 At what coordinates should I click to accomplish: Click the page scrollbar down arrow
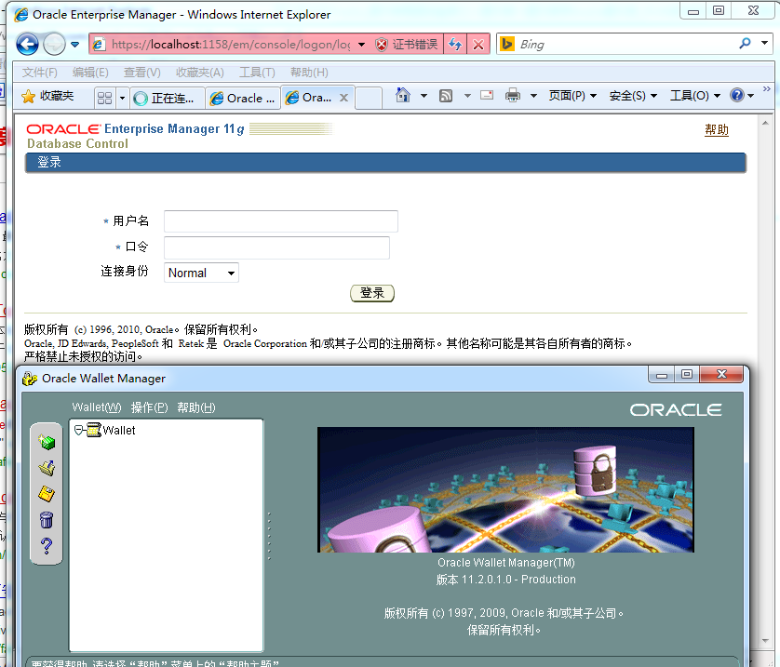point(765,641)
